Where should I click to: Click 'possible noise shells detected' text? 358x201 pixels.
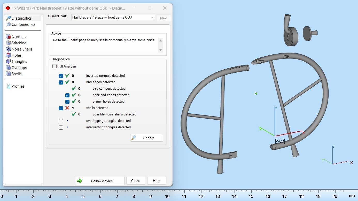[x=114, y=114]
